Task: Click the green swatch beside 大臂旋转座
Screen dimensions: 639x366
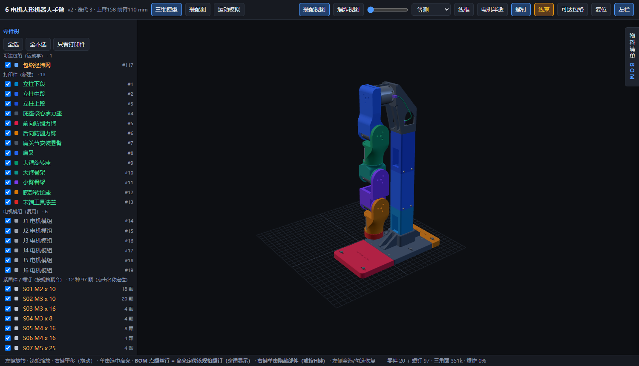Action: pyautogui.click(x=16, y=163)
